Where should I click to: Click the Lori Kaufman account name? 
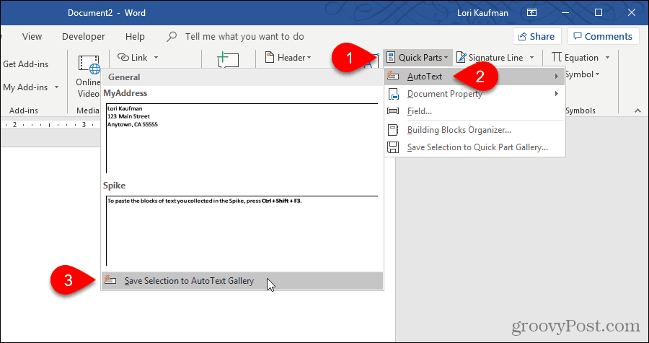tap(482, 13)
